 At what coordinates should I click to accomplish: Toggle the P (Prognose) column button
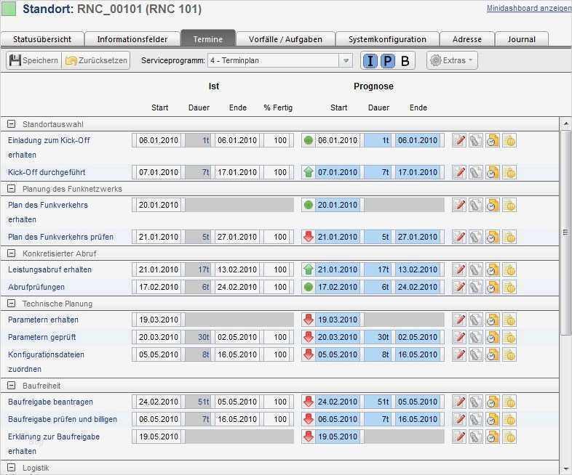click(x=388, y=61)
